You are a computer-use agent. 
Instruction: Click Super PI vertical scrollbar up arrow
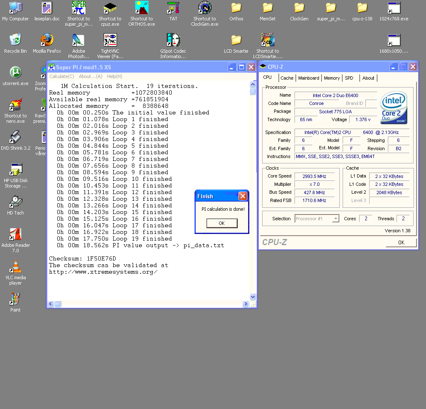[x=253, y=84]
